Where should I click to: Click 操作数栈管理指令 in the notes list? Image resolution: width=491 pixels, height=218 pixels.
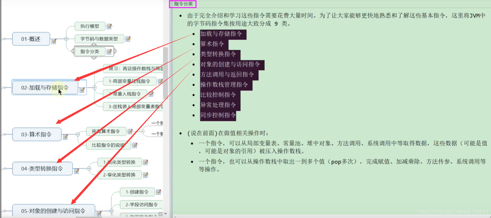224,85
